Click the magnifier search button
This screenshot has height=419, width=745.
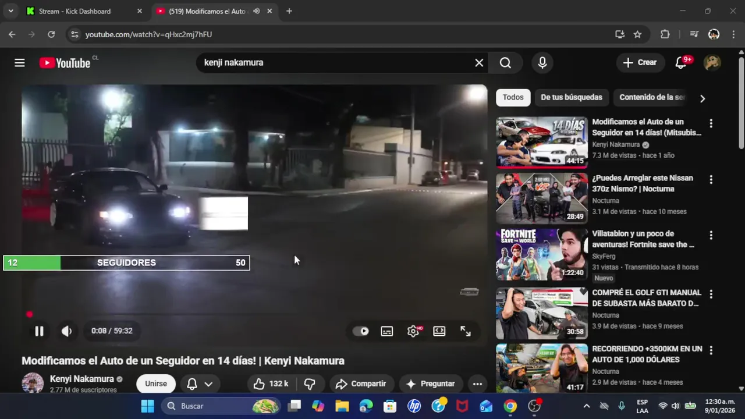pos(505,63)
